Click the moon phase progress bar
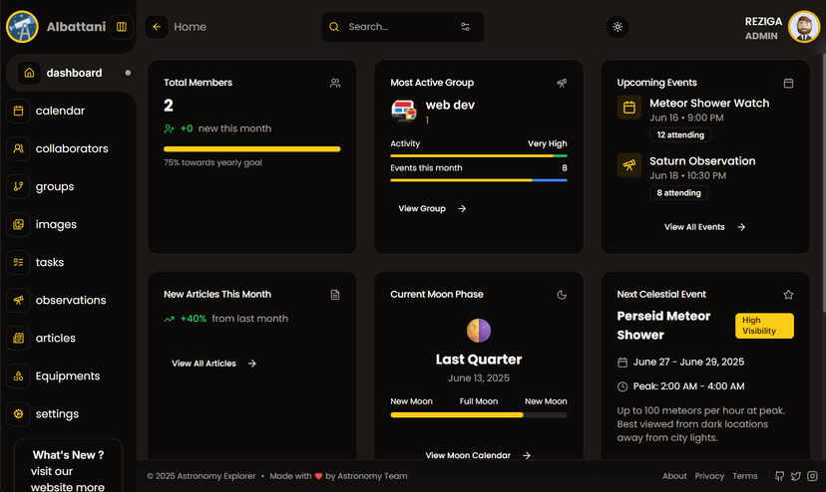Screen dimensions: 826x492 pyautogui.click(x=478, y=414)
